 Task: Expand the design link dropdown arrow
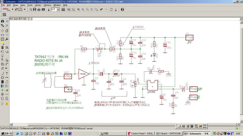pyautogui.click(x=12, y=9)
